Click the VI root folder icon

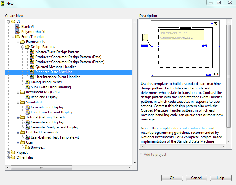coord(13,22)
